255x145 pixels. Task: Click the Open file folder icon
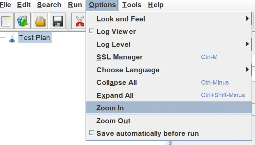[41, 21]
